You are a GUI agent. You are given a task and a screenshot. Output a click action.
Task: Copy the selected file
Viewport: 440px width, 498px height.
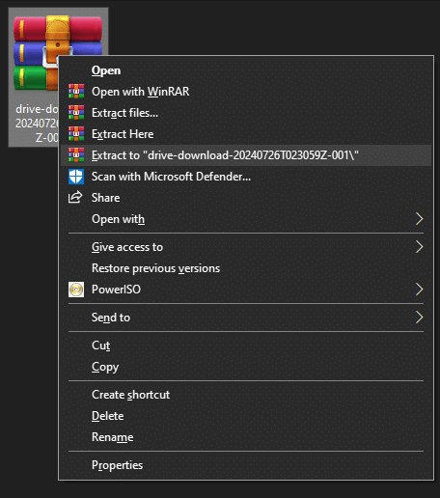pos(246,367)
